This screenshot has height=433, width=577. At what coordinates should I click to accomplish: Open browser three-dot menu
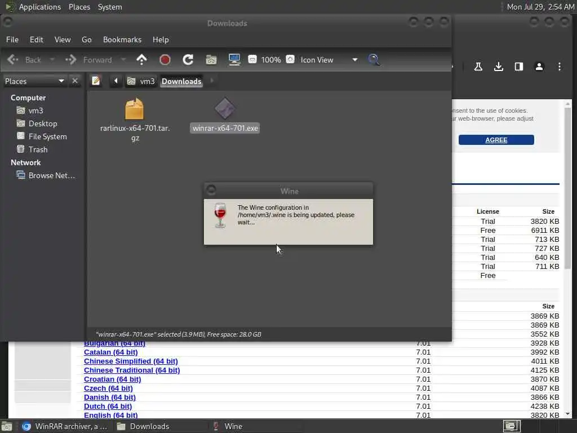(x=560, y=67)
